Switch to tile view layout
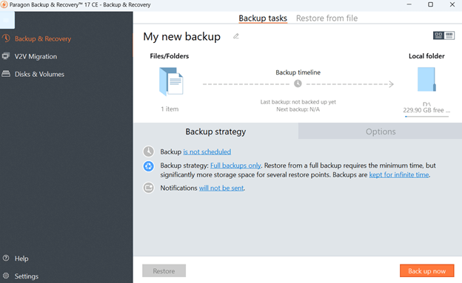The height and width of the screenshot is (283, 462). tap(438, 35)
